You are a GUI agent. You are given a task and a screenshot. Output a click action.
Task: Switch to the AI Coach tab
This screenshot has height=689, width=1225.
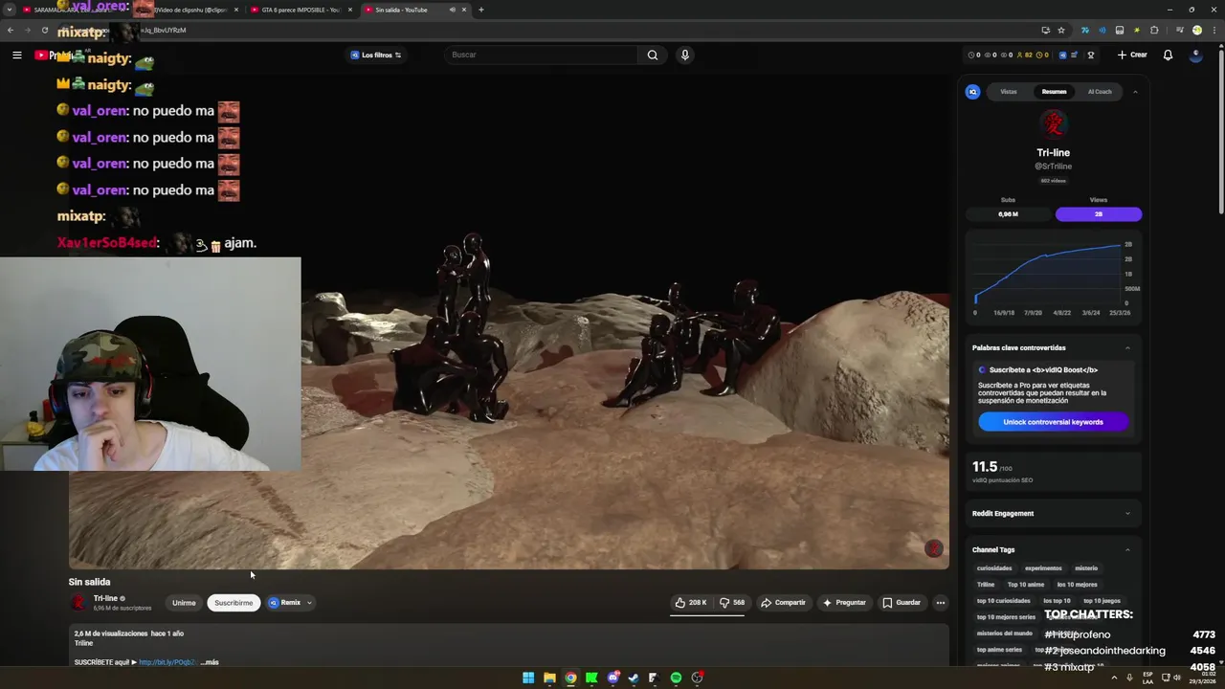(1100, 92)
